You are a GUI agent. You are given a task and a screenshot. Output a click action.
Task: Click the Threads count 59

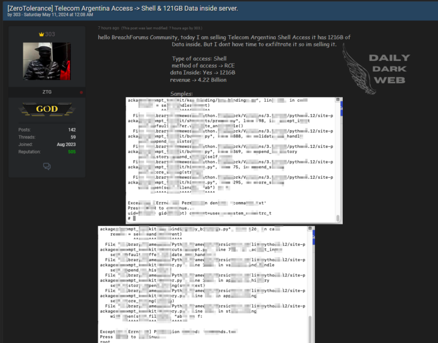(73, 137)
